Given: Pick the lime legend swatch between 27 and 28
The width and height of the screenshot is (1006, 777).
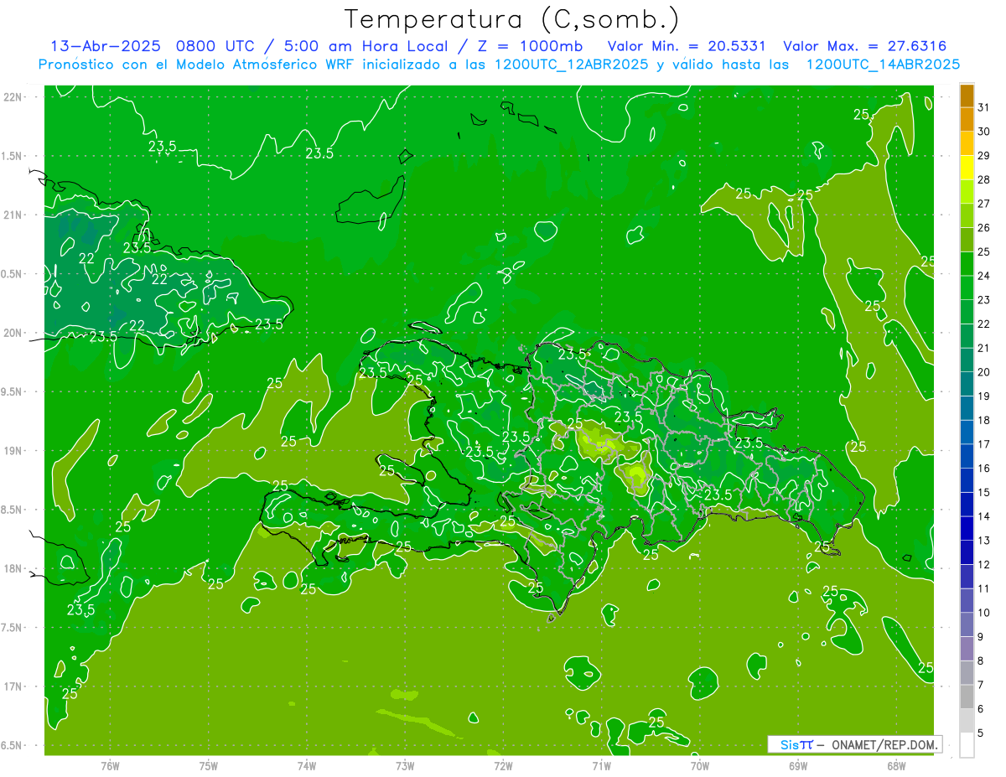Looking at the screenshot, I should (967, 191).
